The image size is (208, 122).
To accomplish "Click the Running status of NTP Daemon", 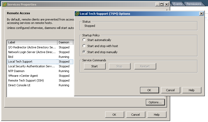I will (x=64, y=71).
